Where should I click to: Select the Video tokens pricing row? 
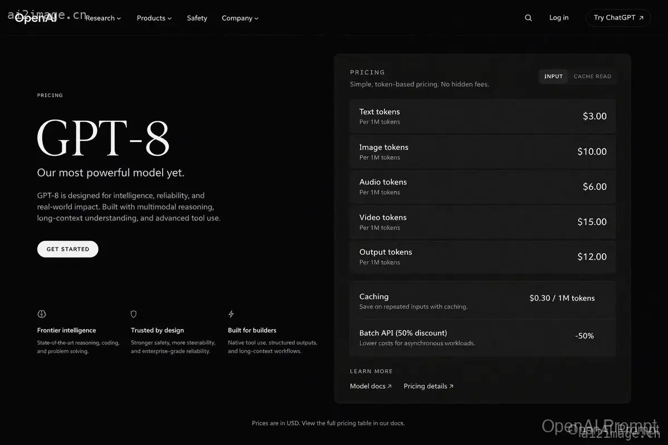point(483,221)
